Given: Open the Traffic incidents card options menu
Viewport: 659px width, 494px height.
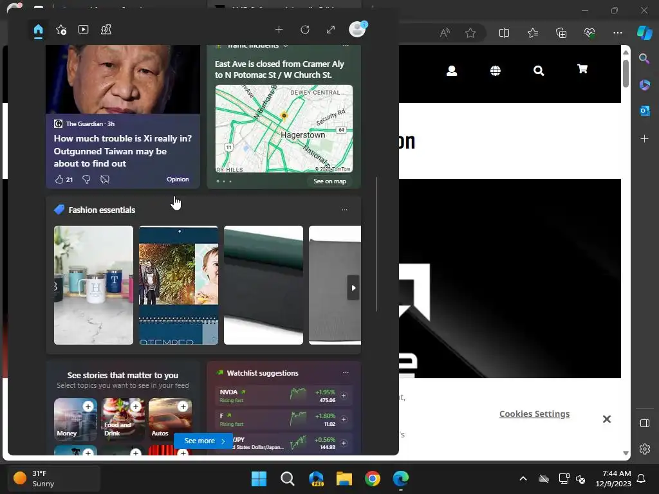Looking at the screenshot, I should tap(346, 46).
